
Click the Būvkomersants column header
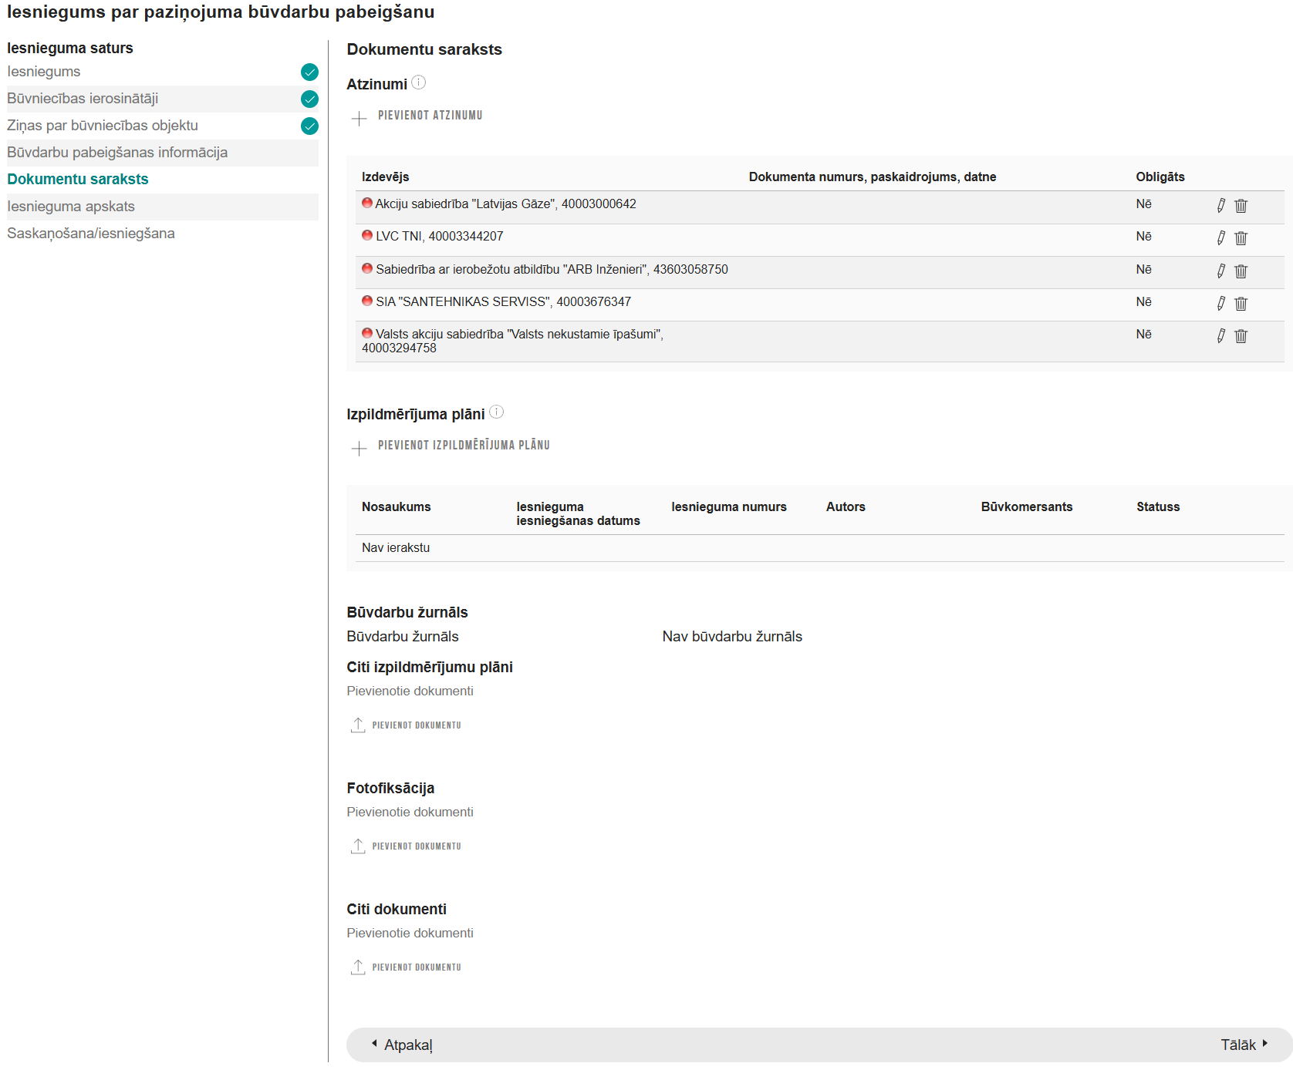(1027, 507)
